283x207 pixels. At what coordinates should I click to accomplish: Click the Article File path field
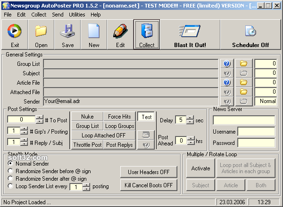[x=131, y=83]
